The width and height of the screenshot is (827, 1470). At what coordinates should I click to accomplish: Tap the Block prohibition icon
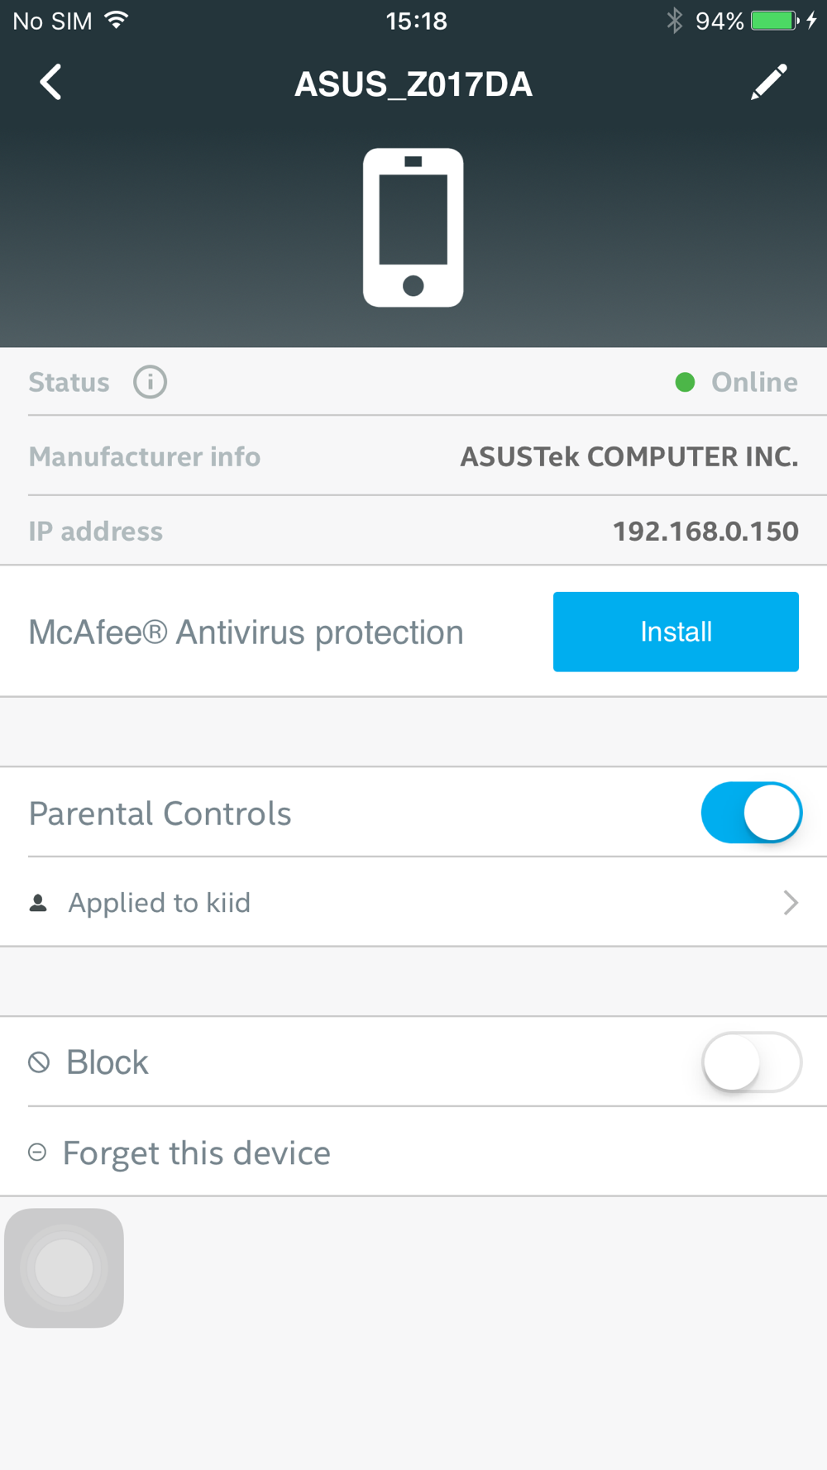point(39,1062)
